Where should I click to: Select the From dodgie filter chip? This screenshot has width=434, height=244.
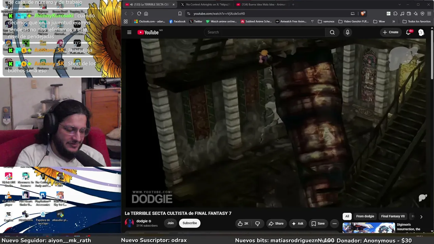pos(365,216)
